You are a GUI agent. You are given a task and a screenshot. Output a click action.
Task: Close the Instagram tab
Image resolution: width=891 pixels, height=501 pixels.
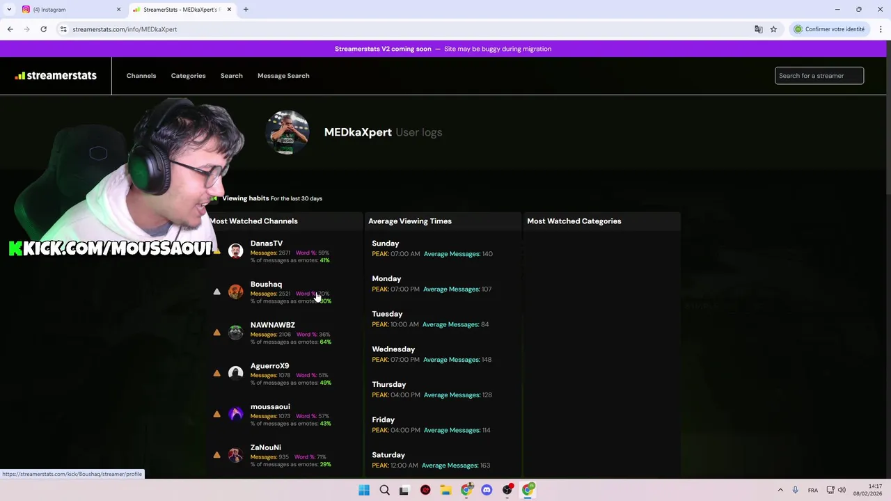tap(118, 10)
